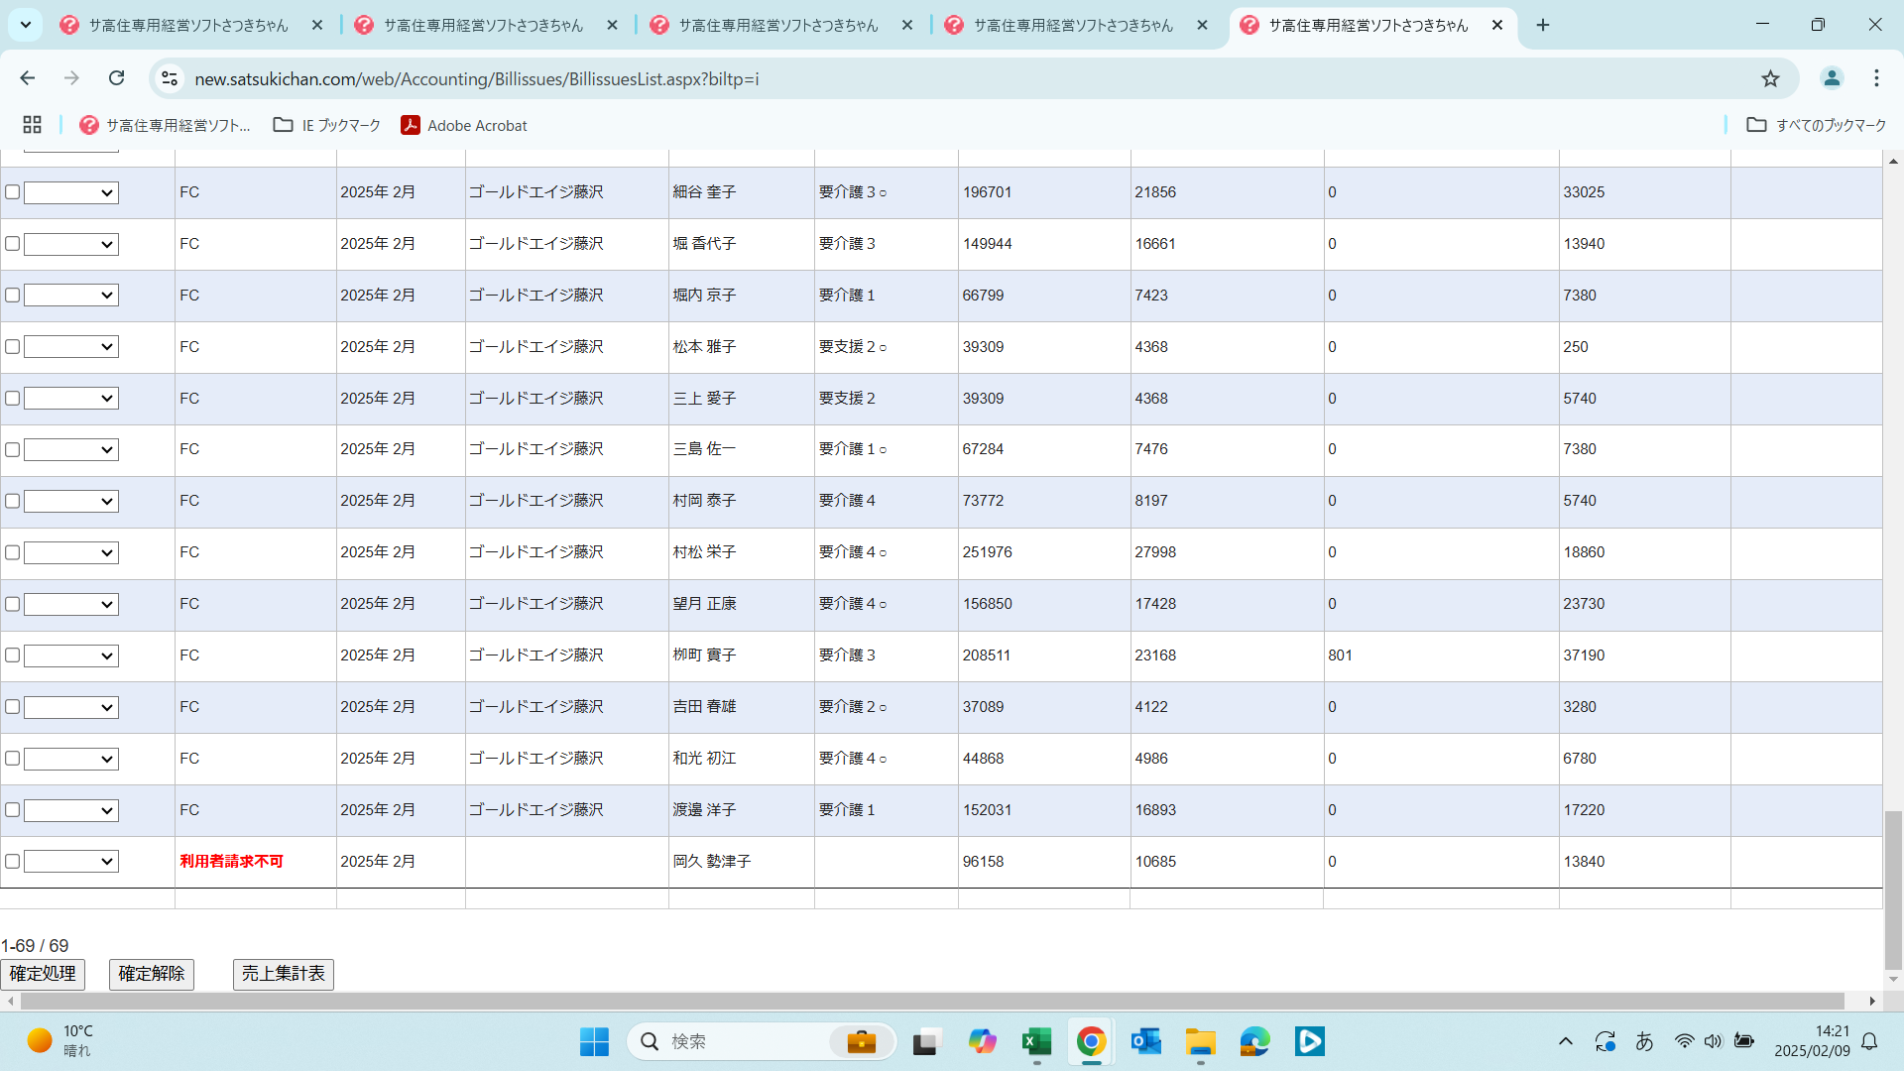Screen dimensions: 1904x1071
Task: Open a new browser tab
Action: (1543, 25)
